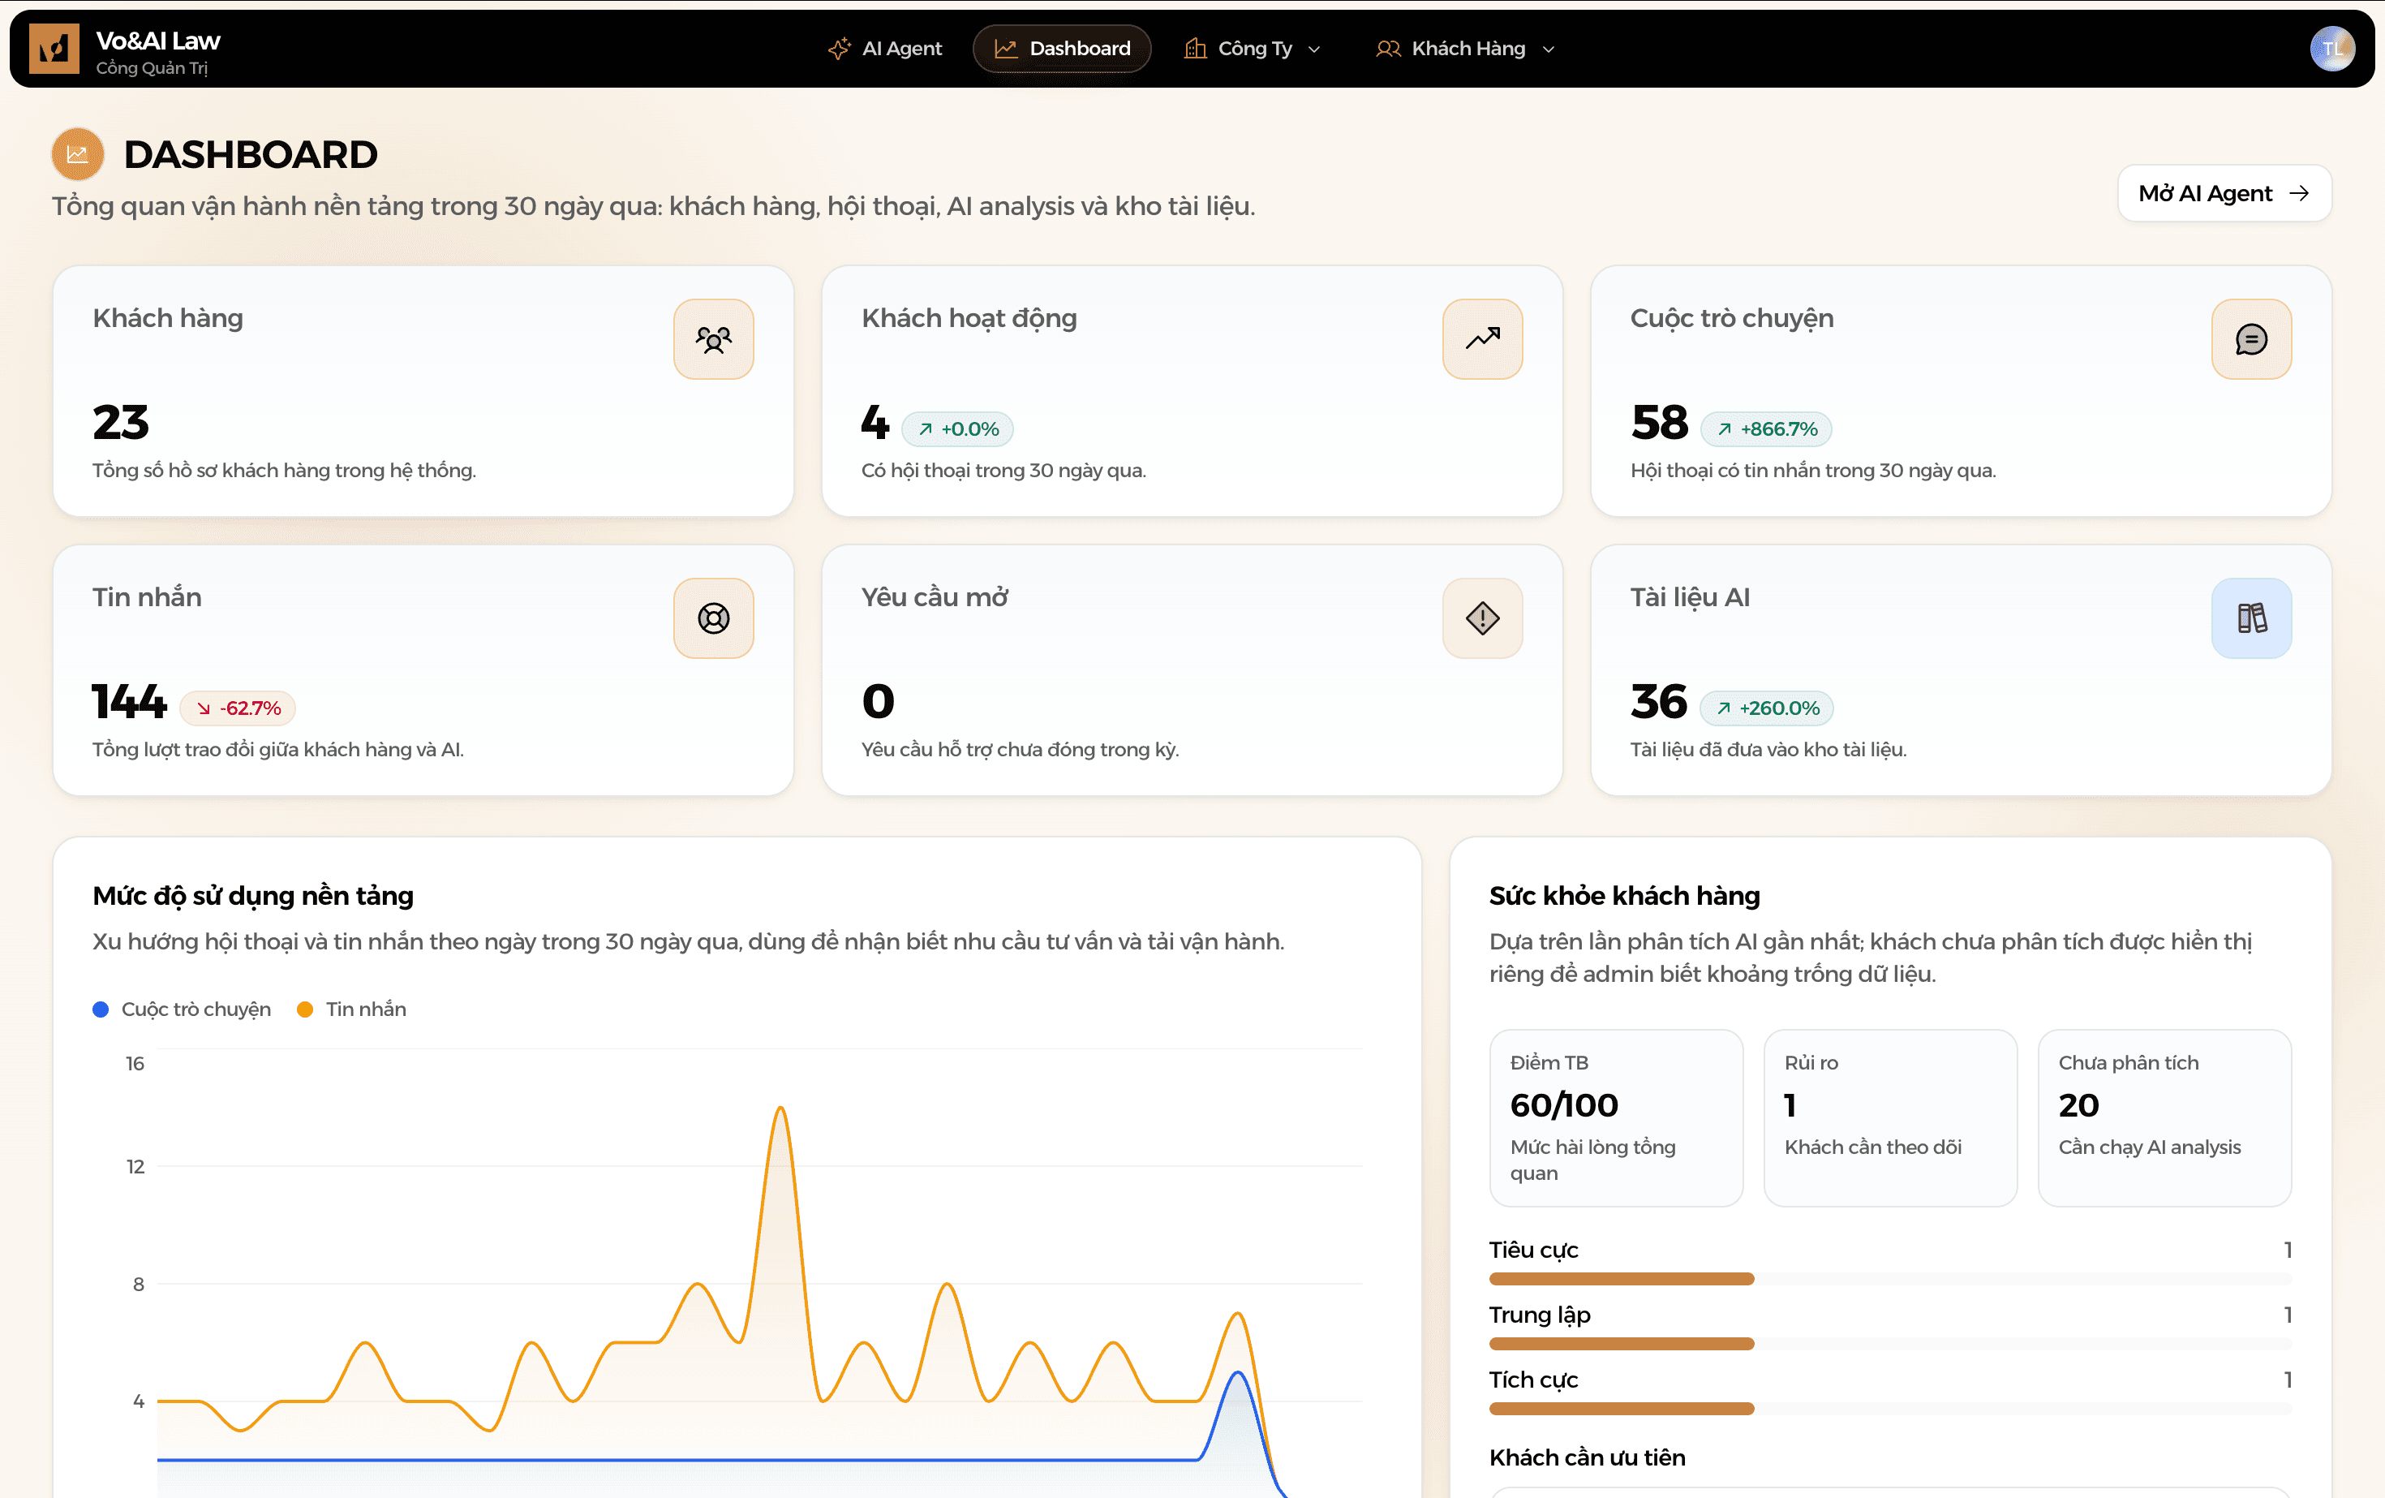Viewport: 2385px width, 1498px height.
Task: Click the customers group icon on Khách hàng card
Action: tap(713, 339)
